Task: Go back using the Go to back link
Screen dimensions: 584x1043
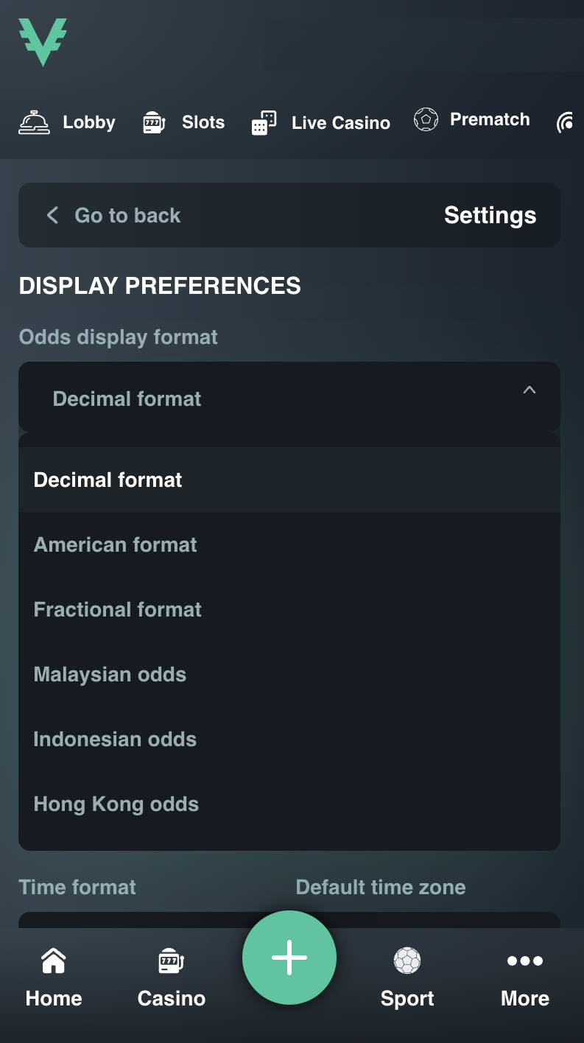Action: (x=113, y=215)
